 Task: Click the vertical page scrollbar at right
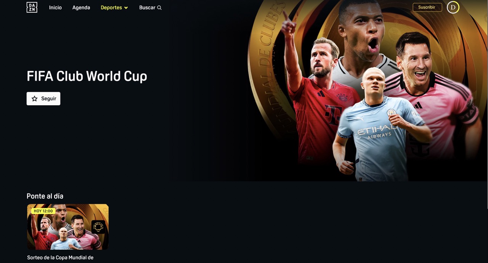pos(487,105)
